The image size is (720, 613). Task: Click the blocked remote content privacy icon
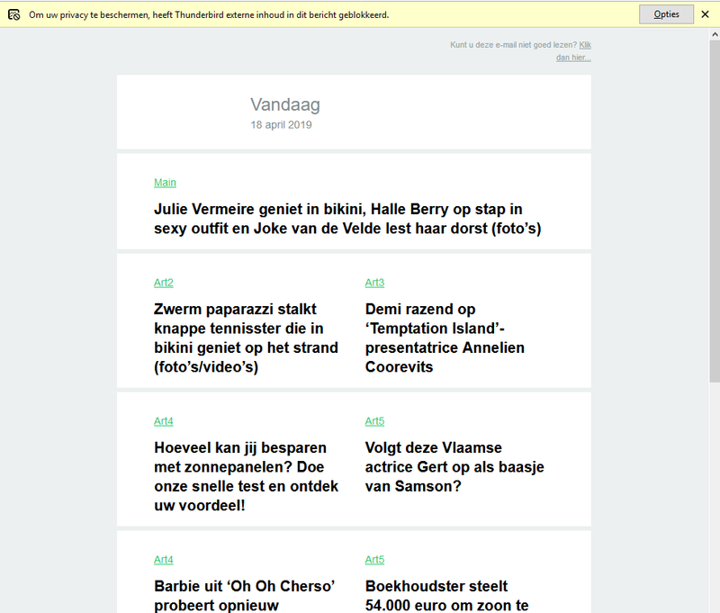pyautogui.click(x=13, y=14)
